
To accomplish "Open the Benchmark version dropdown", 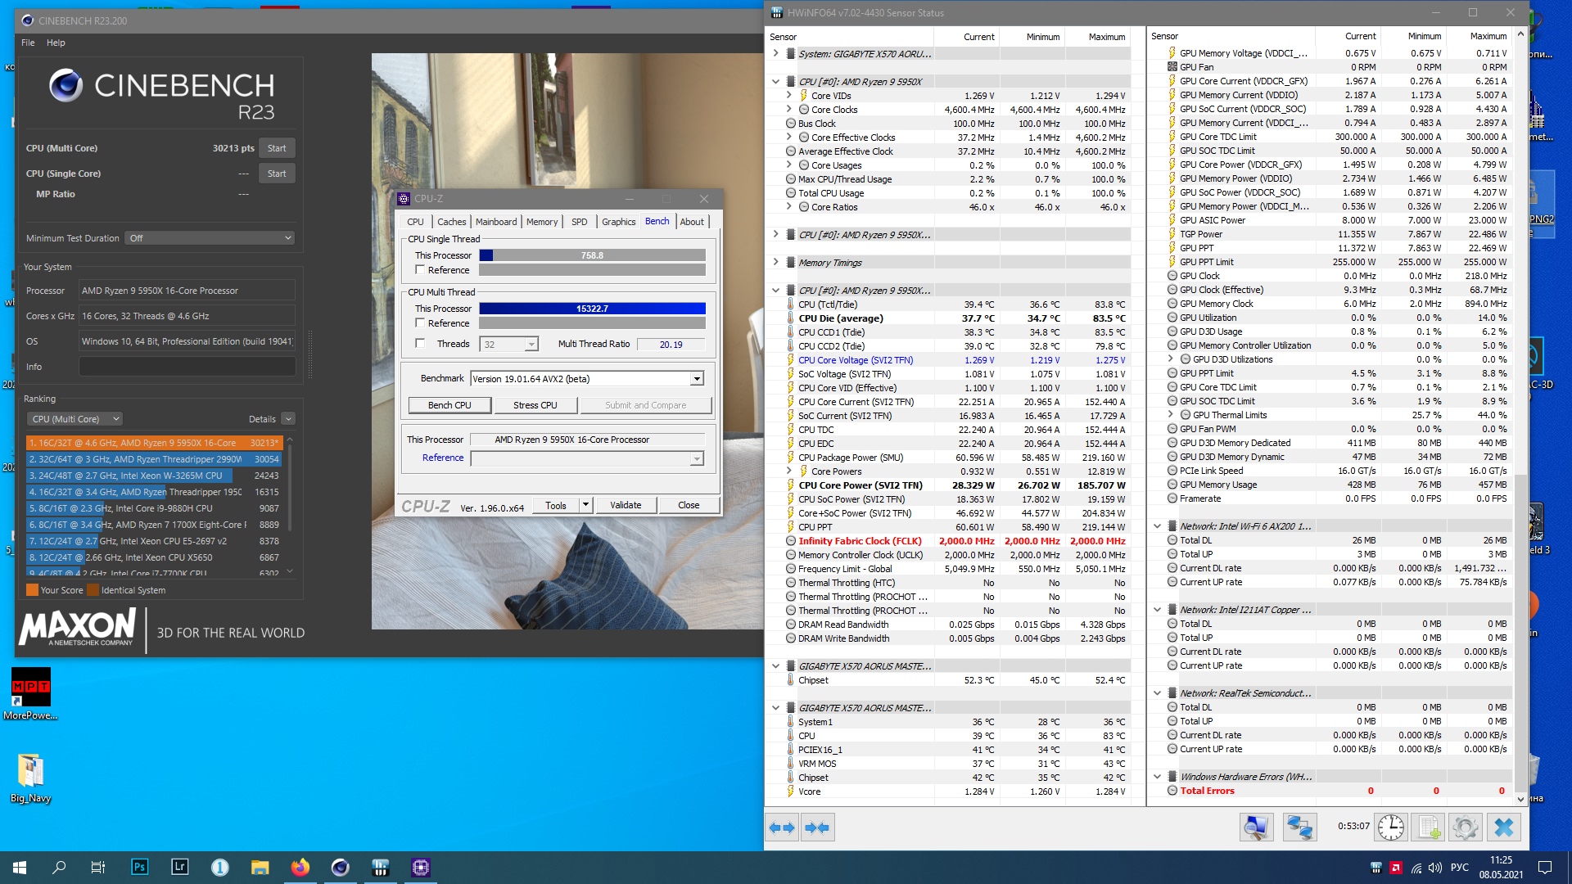I will [x=697, y=379].
